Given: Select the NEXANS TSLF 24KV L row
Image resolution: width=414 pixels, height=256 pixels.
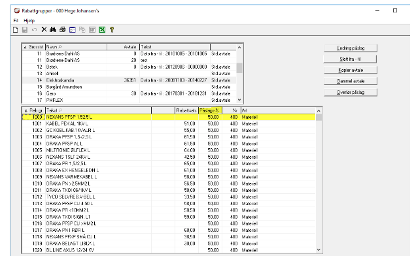Looking at the screenshot, I should point(169,157).
